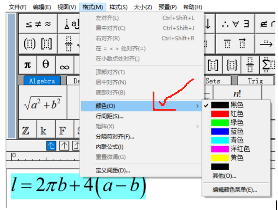Open the fraction and radical templates palette

(x=69, y=44)
